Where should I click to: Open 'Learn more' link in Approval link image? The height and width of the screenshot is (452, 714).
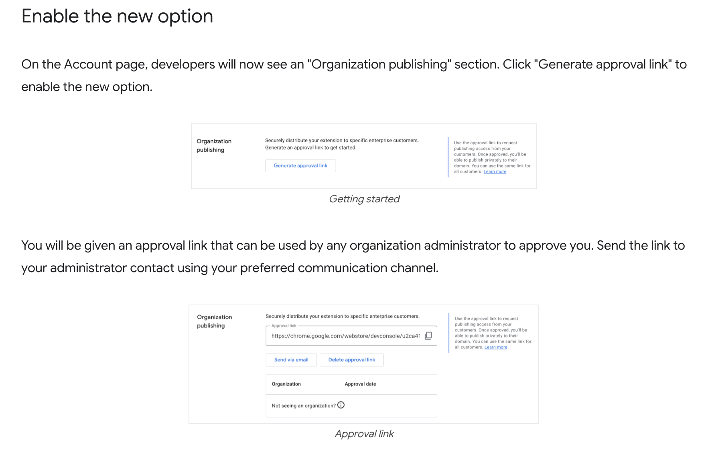(495, 347)
